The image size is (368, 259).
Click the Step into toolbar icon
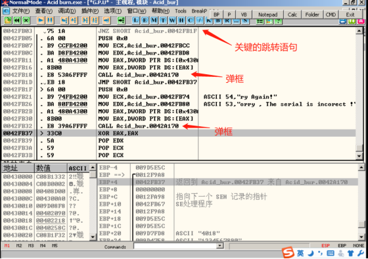[64, 20]
